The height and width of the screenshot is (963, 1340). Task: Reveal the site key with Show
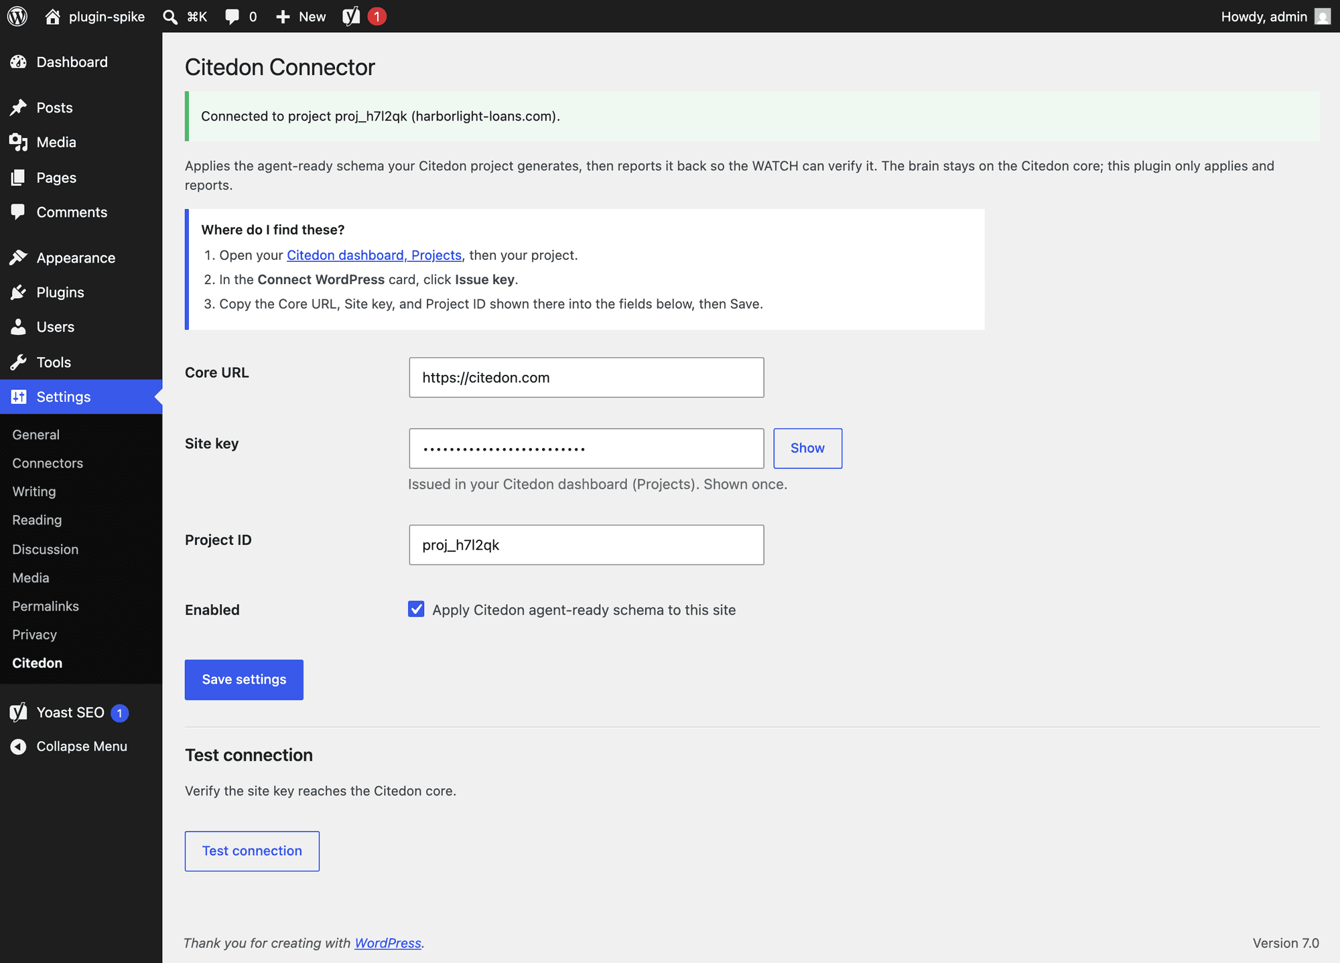(x=808, y=448)
